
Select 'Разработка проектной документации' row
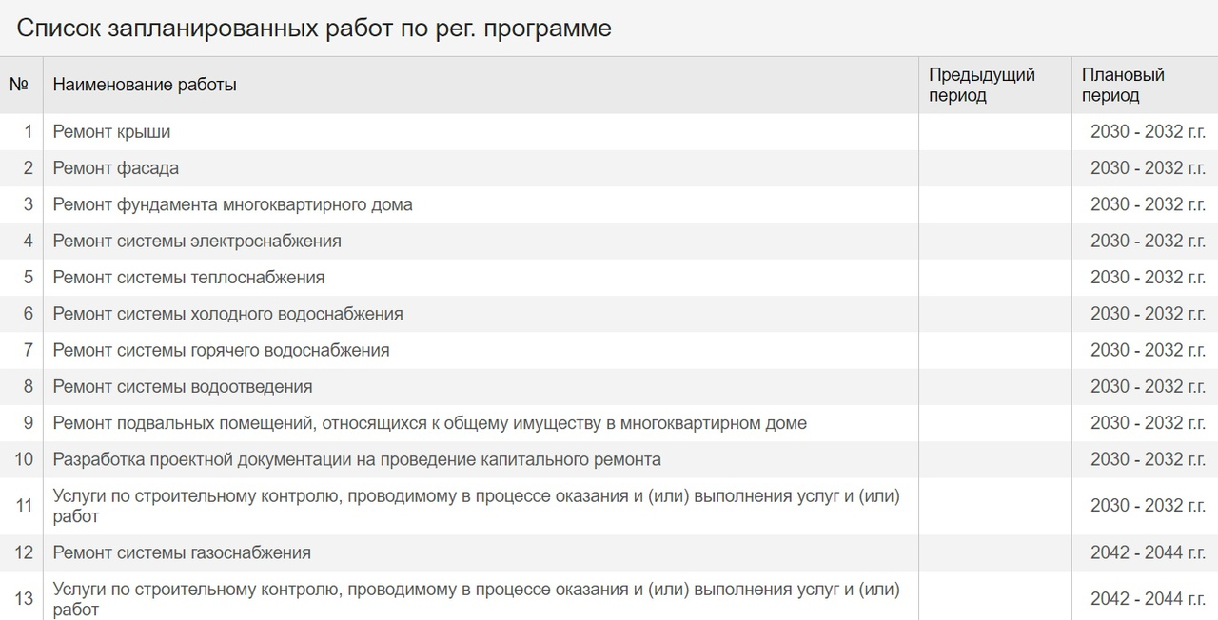609,459
